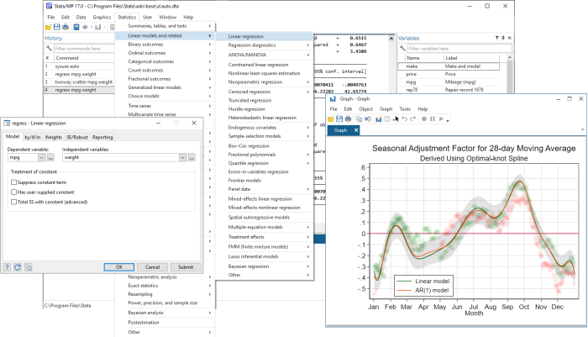Image resolution: width=588 pixels, height=337 pixels.
Task: Redo edit in Graph window toolbar
Action: (x=413, y=119)
